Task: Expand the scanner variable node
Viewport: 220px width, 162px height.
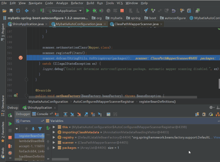Action: click(x=54, y=142)
